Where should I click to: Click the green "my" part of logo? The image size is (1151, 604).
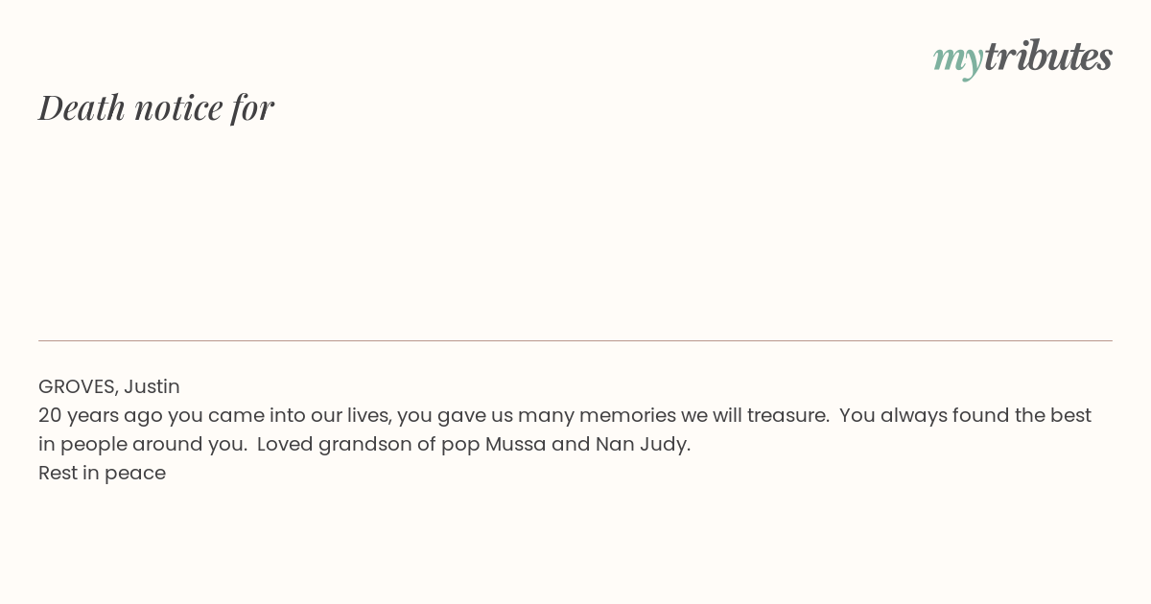pos(958,60)
